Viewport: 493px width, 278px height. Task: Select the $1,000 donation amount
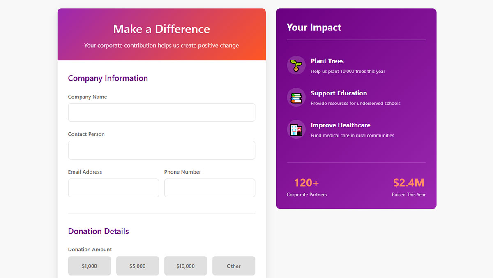coord(89,266)
